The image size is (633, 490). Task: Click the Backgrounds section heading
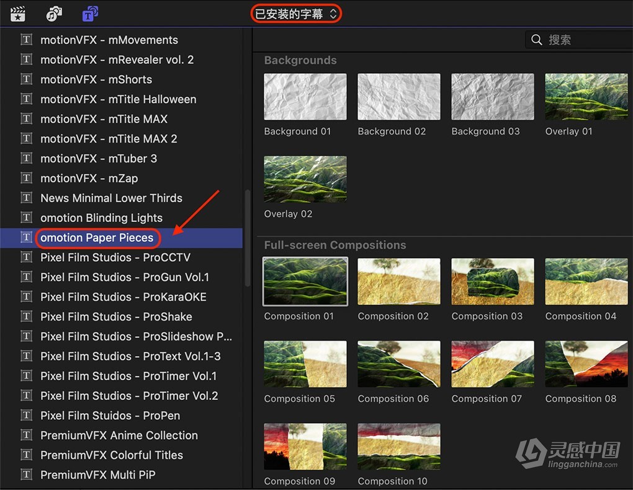coord(300,60)
